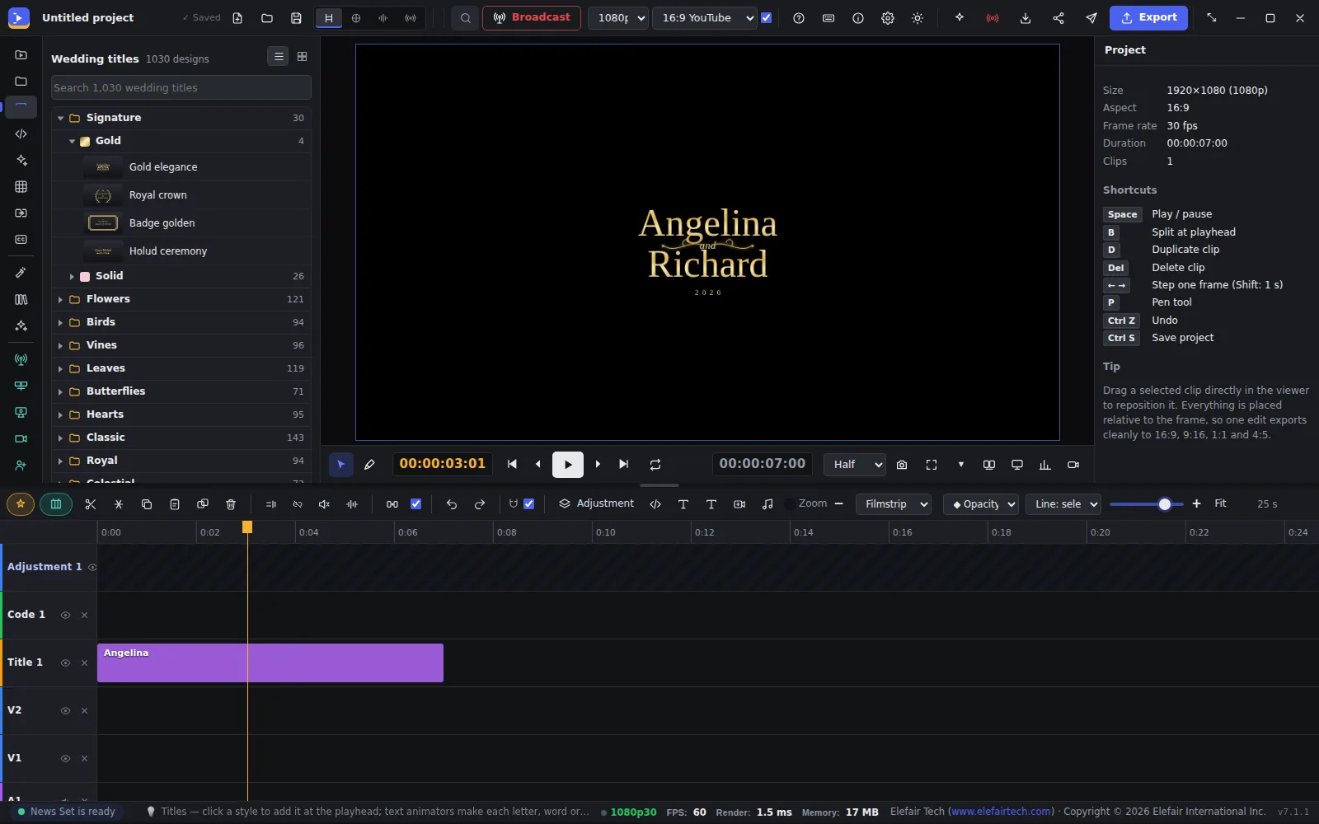Open the Half preview quality dropdown
Screen dimensions: 1319x824
click(x=855, y=465)
